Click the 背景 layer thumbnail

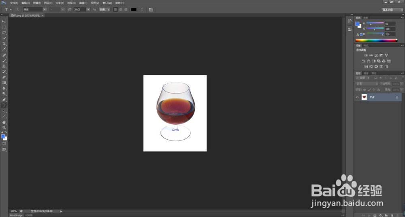(x=364, y=97)
